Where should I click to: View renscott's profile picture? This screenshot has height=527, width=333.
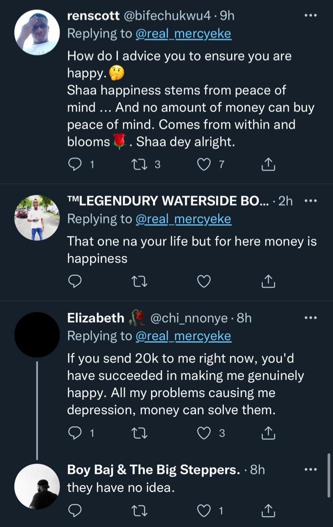coord(37,32)
